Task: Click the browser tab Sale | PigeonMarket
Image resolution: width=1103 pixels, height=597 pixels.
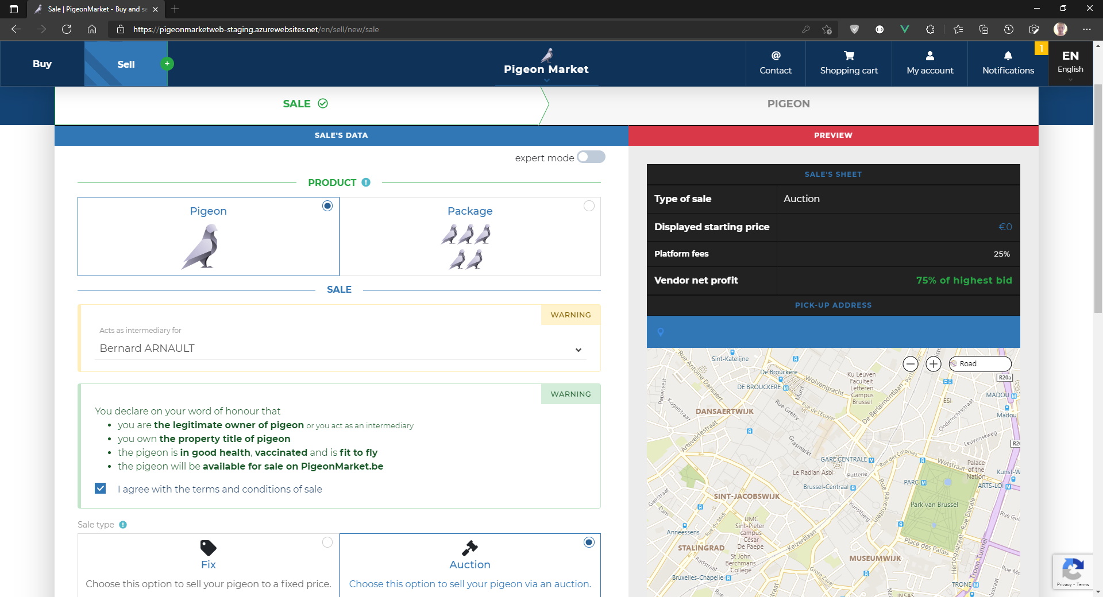Action: point(95,9)
